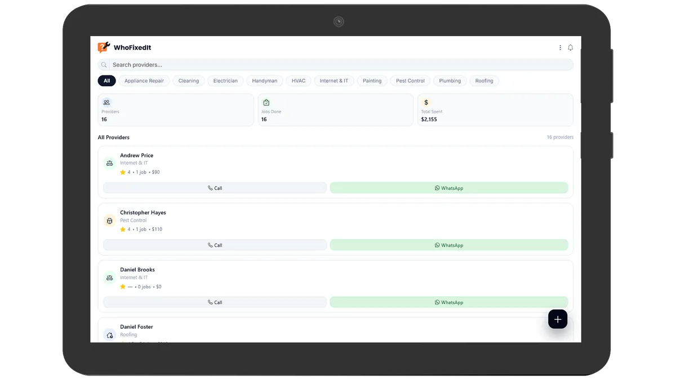The width and height of the screenshot is (676, 380).
Task: Tap the plus add-provider floating button
Action: 558,319
